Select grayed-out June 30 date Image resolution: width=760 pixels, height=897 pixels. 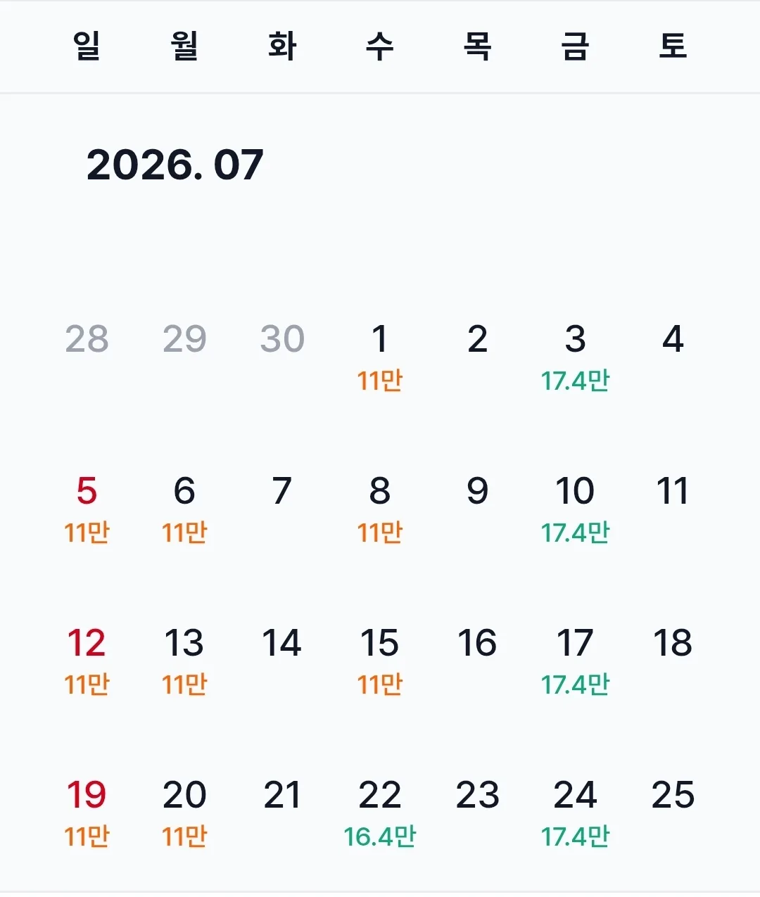coord(282,339)
